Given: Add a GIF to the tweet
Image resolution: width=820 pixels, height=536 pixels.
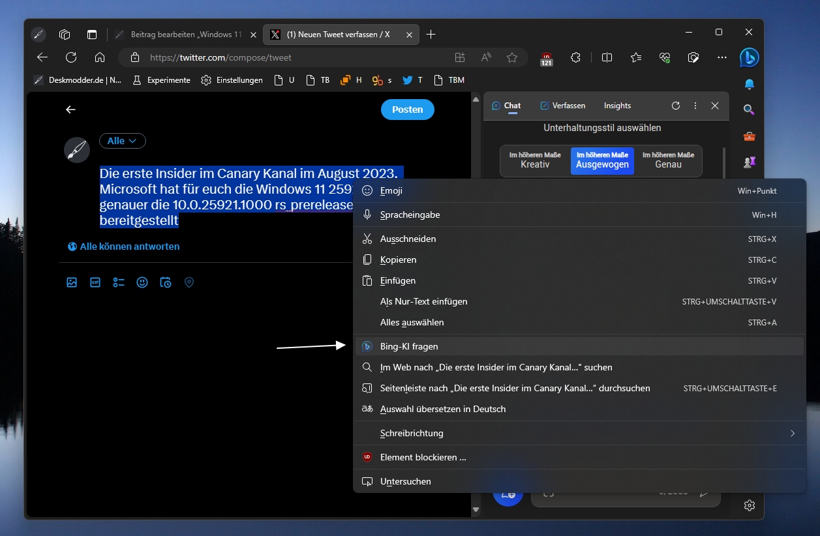Looking at the screenshot, I should (95, 282).
